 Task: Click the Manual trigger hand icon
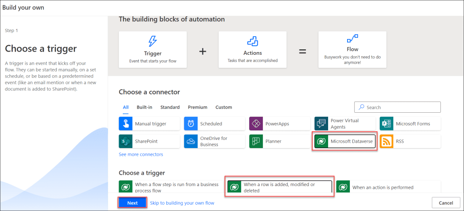pyautogui.click(x=126, y=124)
